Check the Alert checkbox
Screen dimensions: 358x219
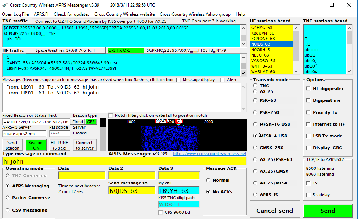pos(223,80)
